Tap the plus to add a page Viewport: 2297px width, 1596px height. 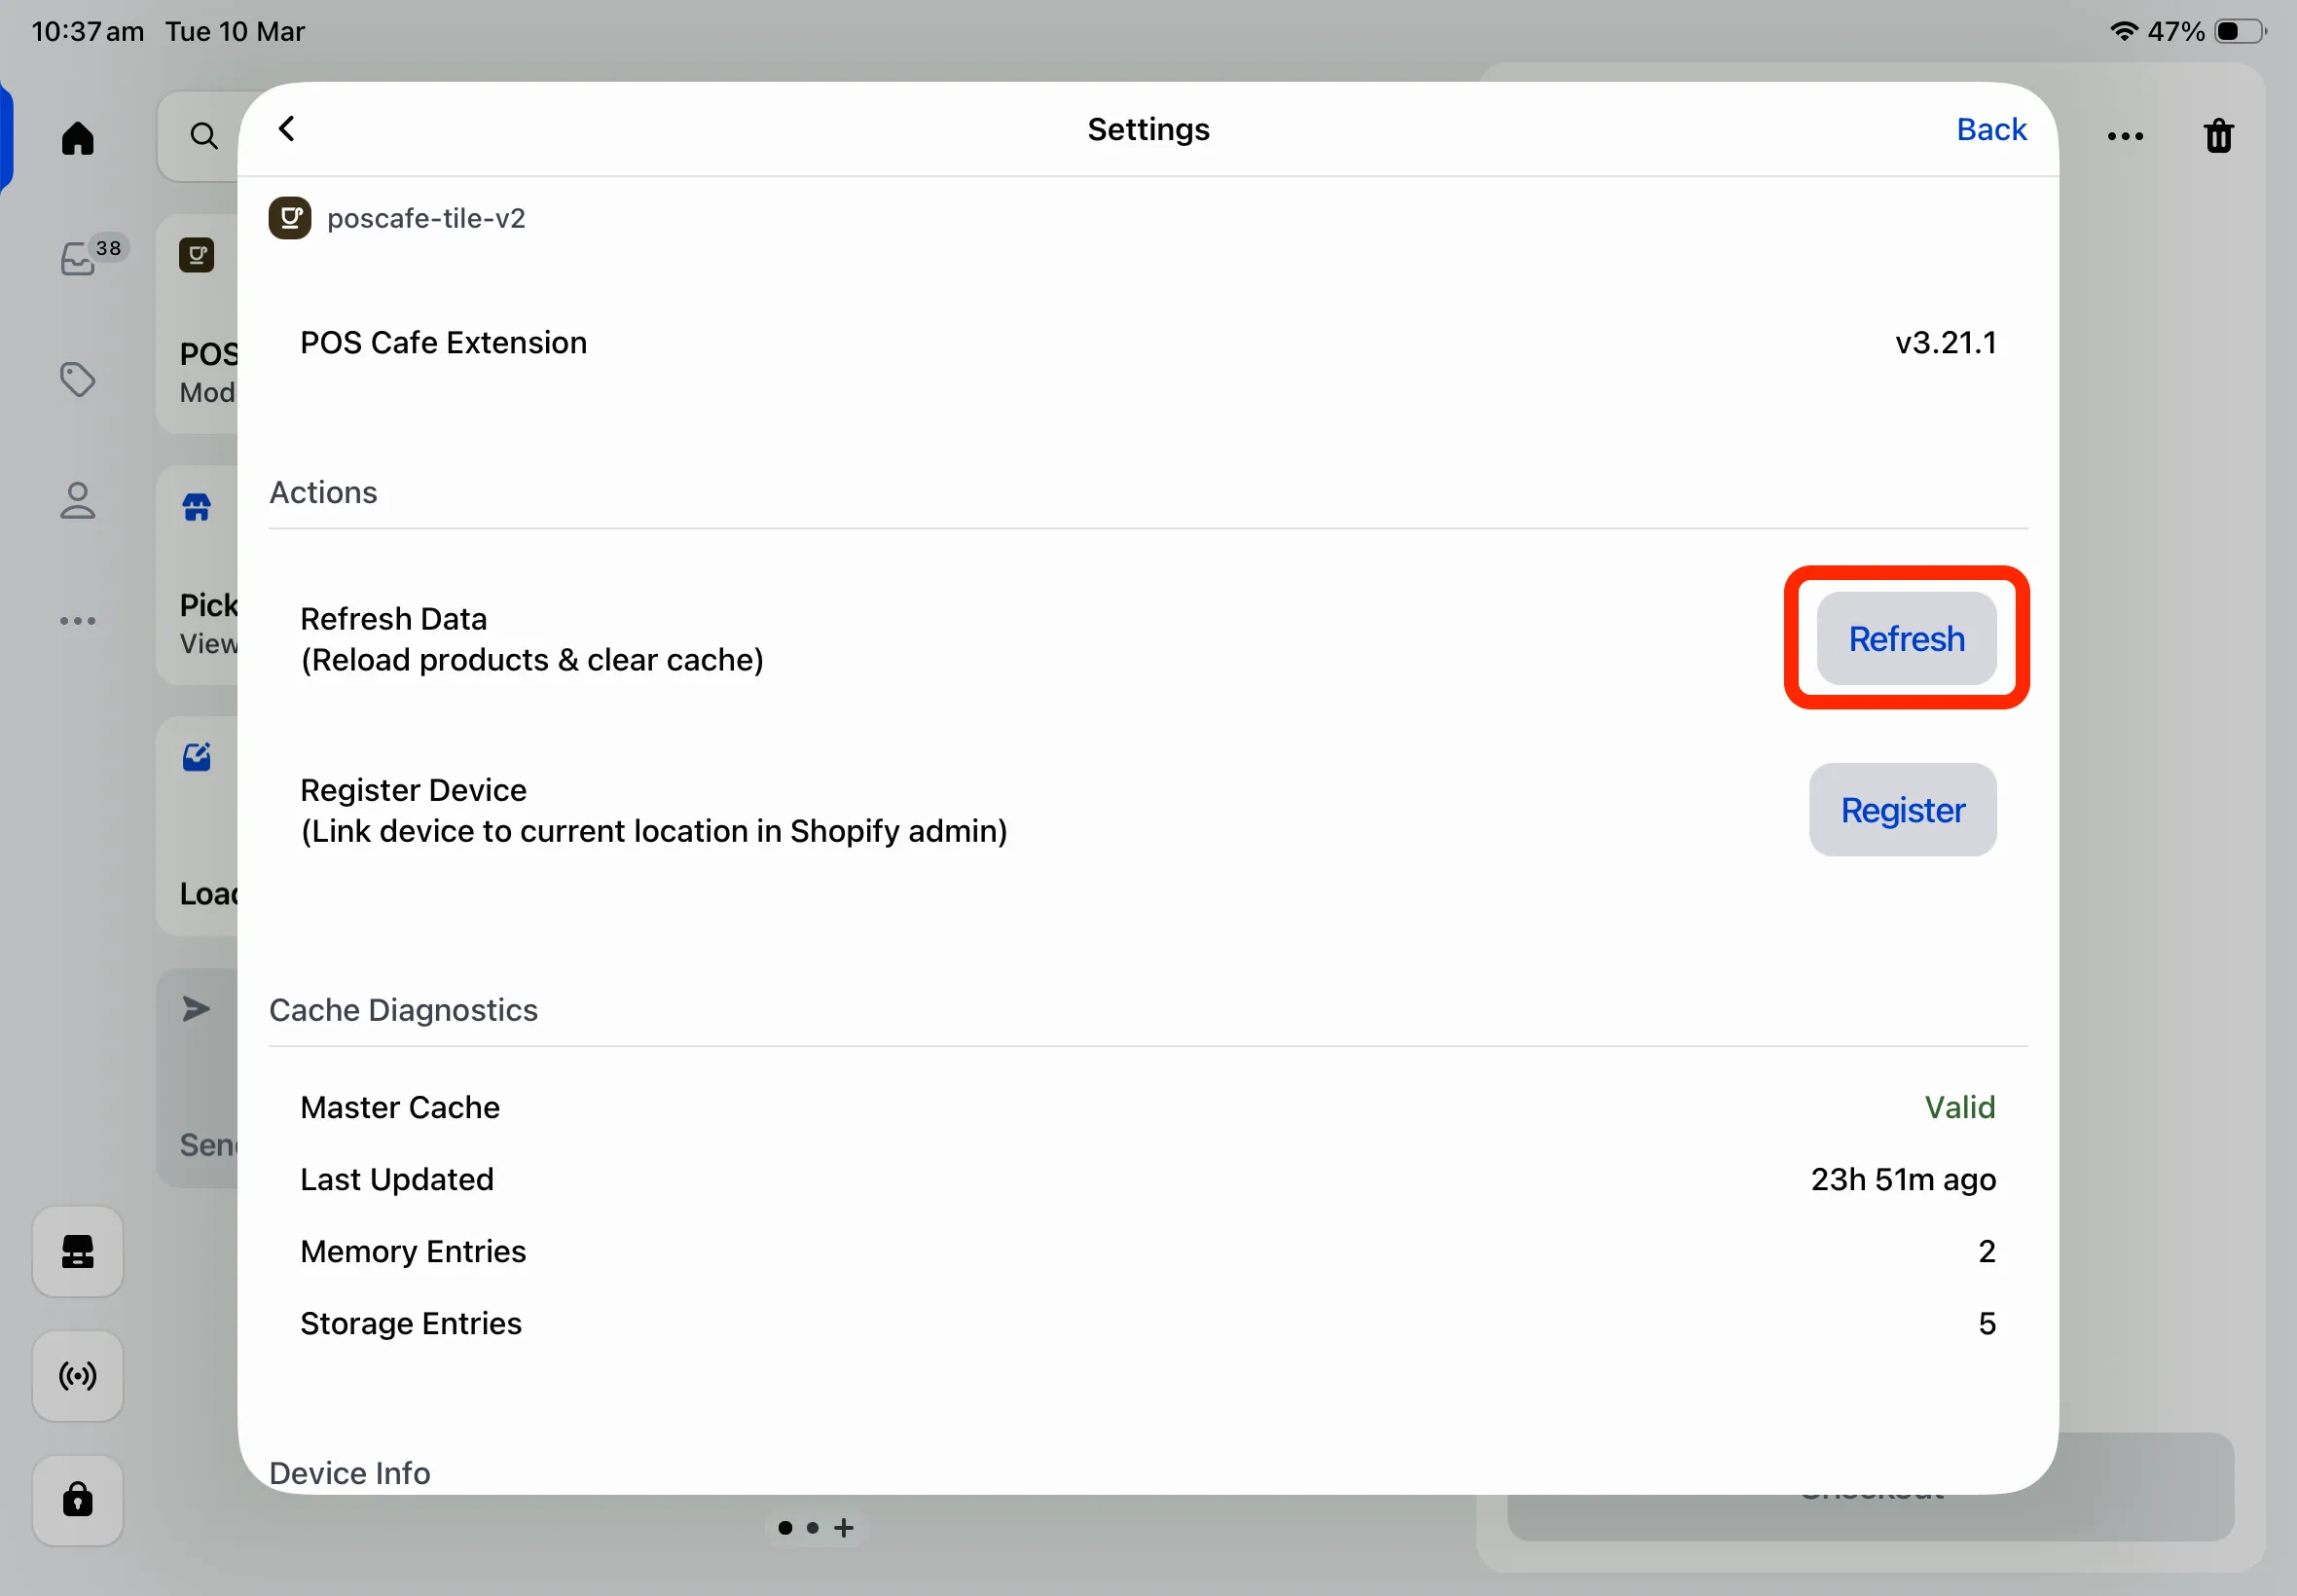[844, 1527]
